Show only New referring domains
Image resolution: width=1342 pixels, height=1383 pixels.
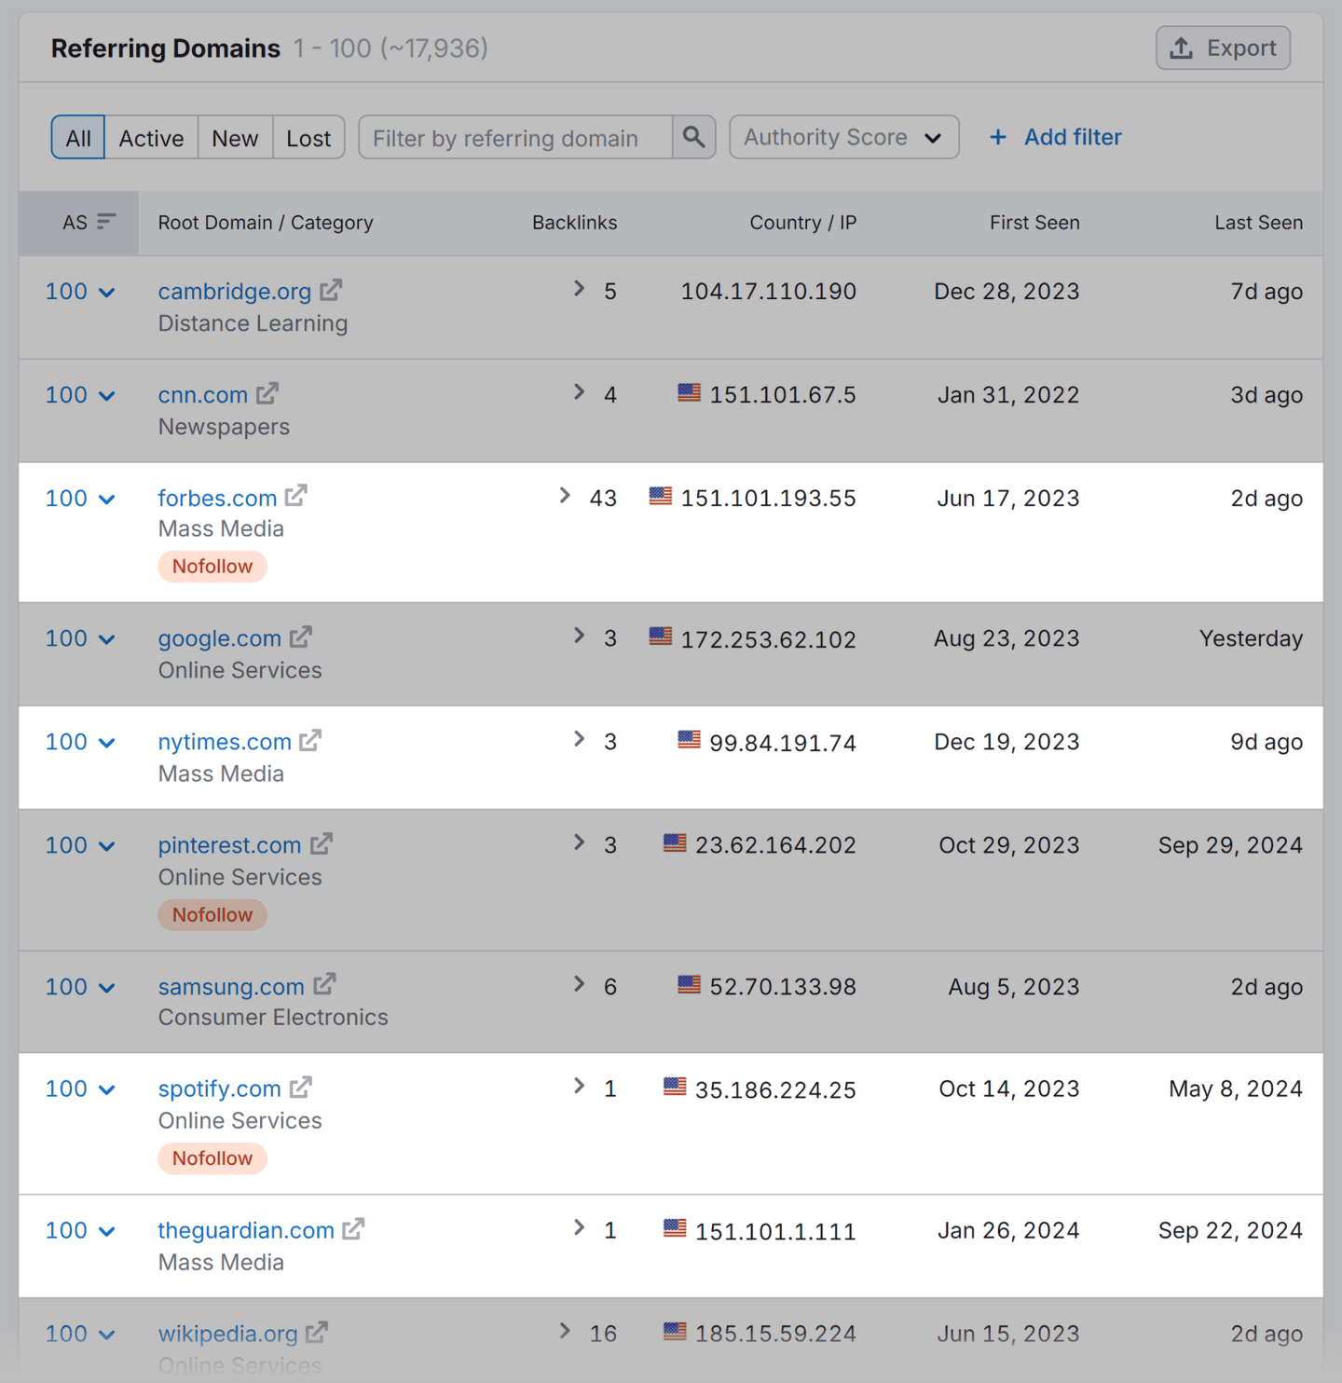(235, 138)
